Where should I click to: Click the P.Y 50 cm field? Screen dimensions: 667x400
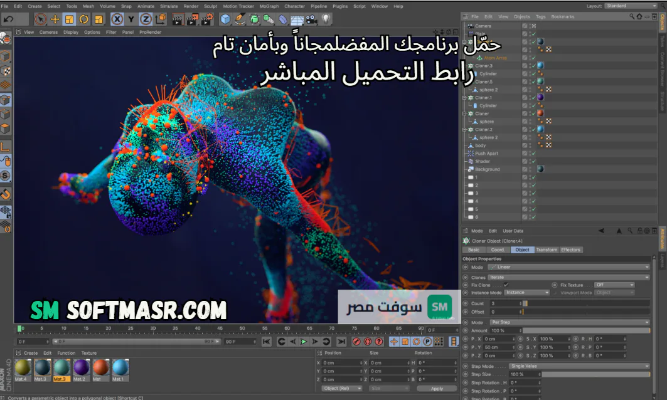pyautogui.click(x=499, y=347)
